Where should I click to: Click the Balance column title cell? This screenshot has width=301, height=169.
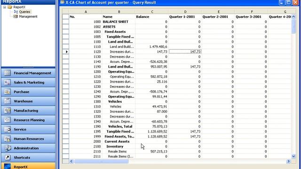[x=152, y=17]
